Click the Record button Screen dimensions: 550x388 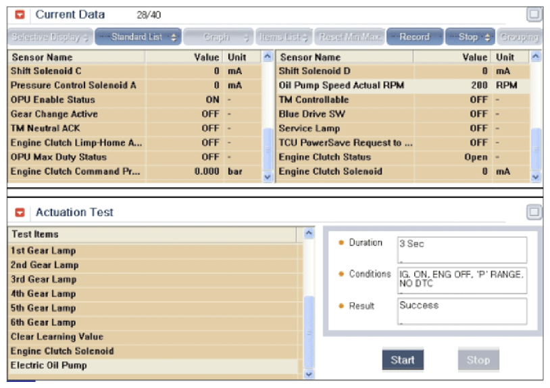415,37
